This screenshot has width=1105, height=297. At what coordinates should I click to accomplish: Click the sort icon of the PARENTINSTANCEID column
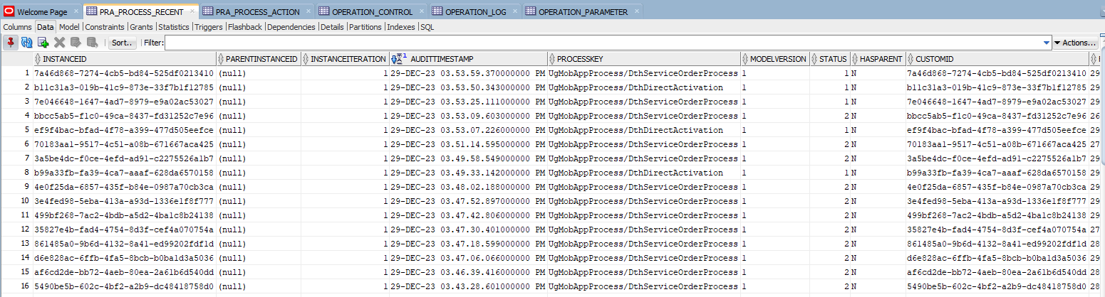(x=220, y=59)
